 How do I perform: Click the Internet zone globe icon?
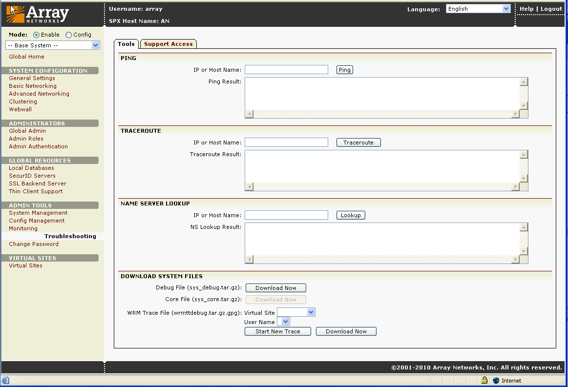[x=496, y=380]
